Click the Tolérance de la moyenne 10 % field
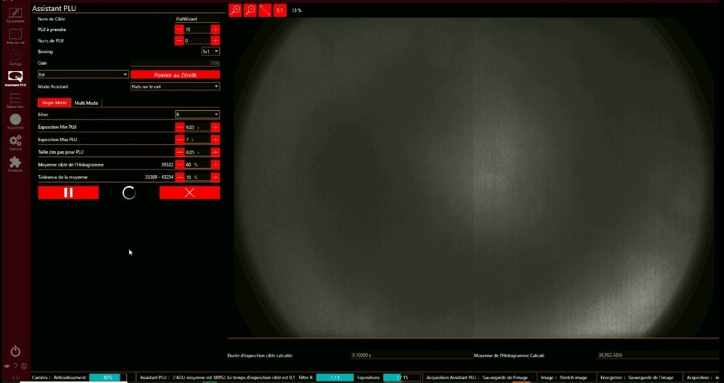The image size is (724, 383). pos(197,177)
